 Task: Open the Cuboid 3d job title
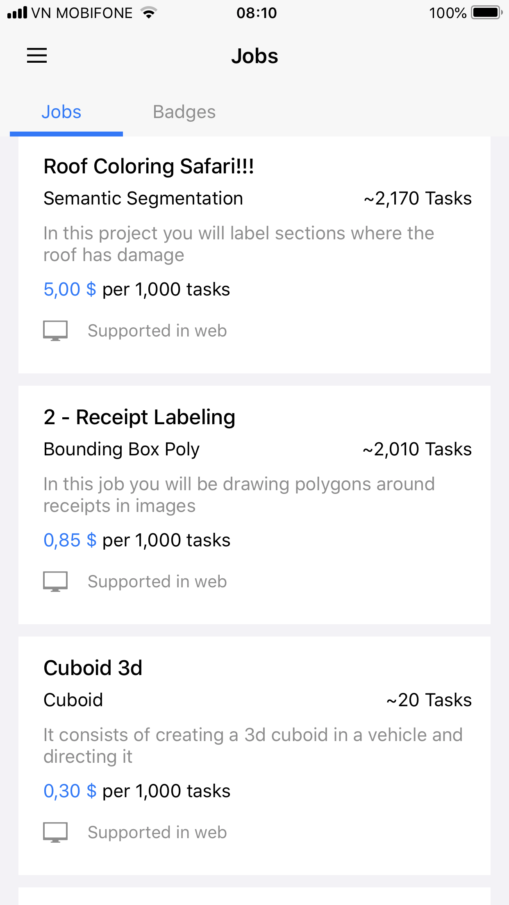(93, 668)
